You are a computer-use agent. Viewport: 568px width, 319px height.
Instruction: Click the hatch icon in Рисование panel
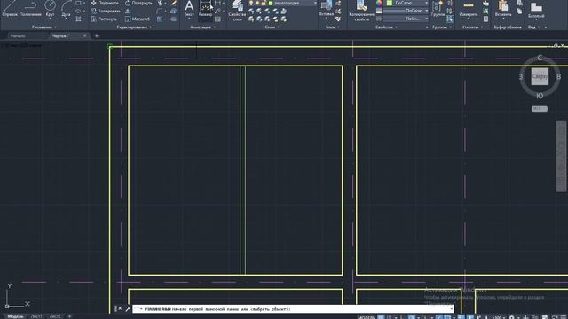tap(79, 19)
